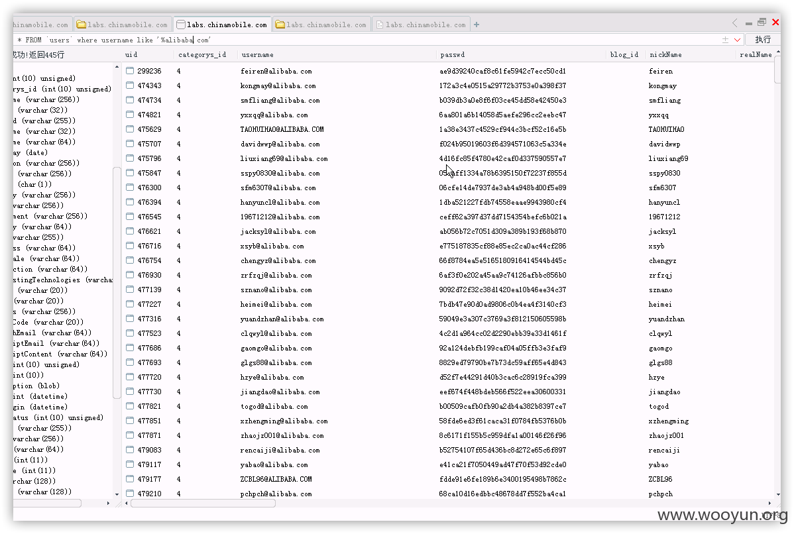Switch to the active labs.chinamobile.com tab
This screenshot has height=534, width=794.
click(222, 25)
